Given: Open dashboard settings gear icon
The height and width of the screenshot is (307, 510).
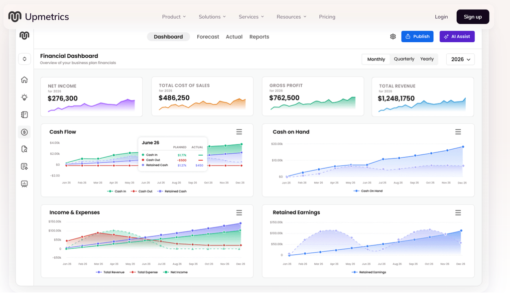Looking at the screenshot, I should click(x=393, y=37).
